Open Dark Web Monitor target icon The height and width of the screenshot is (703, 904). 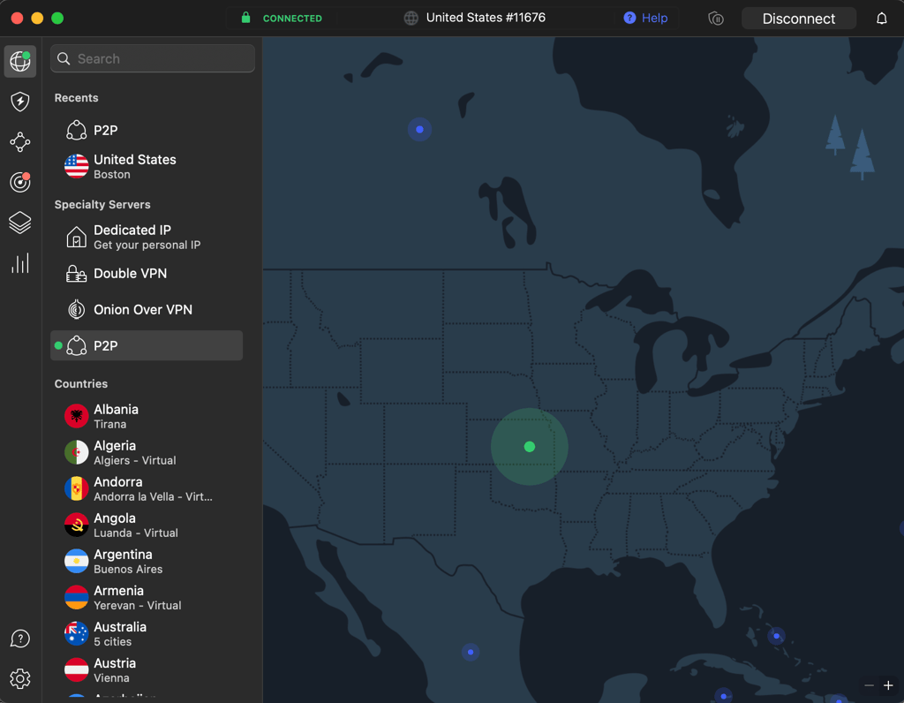point(20,182)
